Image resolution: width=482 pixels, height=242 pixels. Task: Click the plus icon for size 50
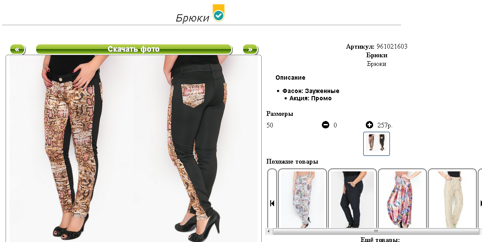[x=369, y=125]
